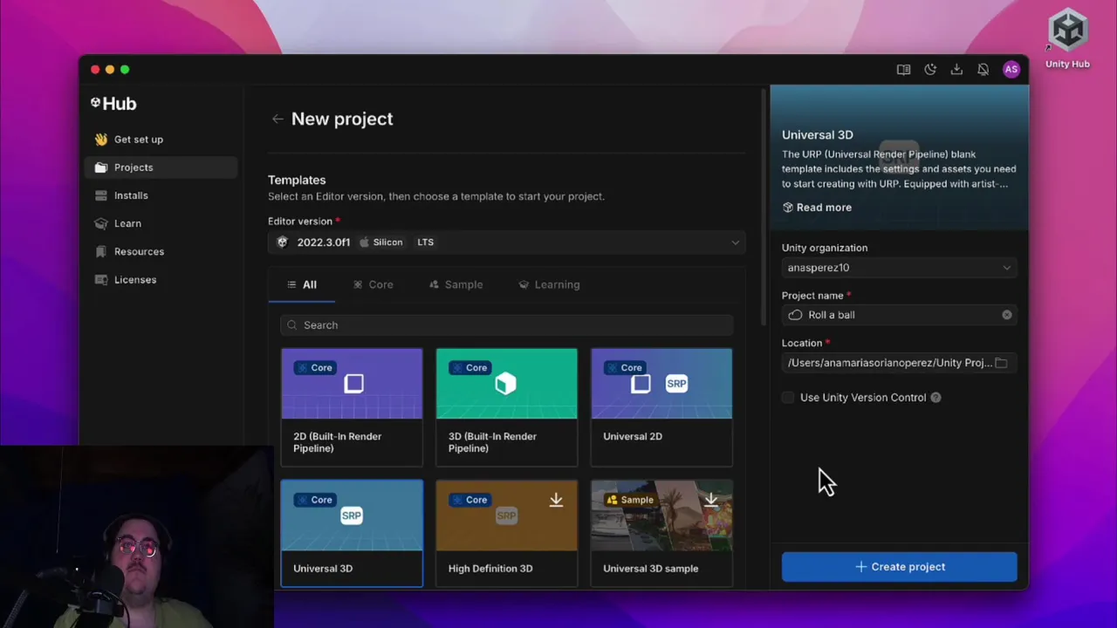Go to Get set up in sidebar
Screen dimensions: 1117x628
point(139,140)
